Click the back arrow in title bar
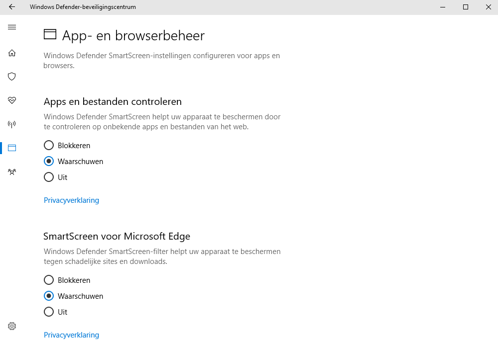Image resolution: width=498 pixels, height=341 pixels. coord(12,7)
